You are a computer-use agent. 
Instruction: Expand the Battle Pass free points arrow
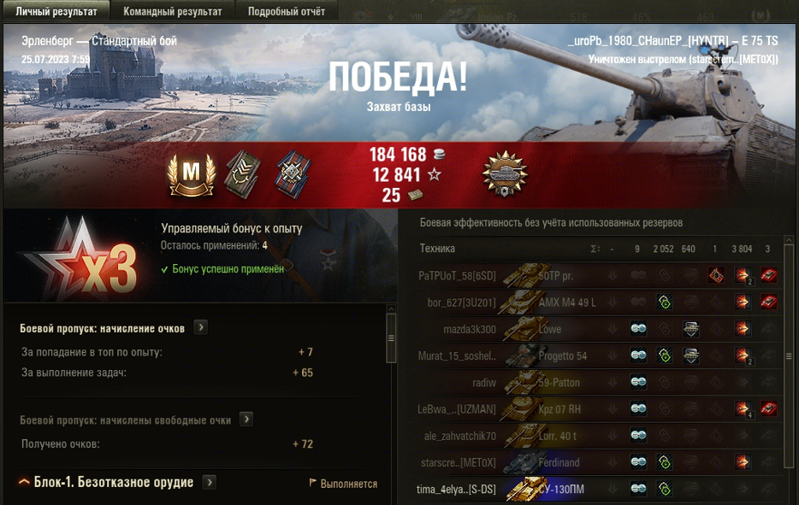click(246, 419)
